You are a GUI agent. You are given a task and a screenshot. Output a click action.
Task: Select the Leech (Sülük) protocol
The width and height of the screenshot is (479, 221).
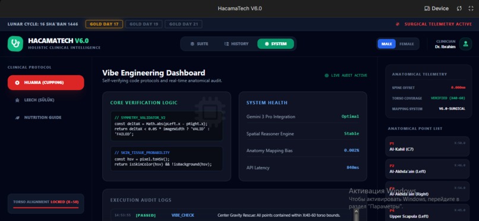[46, 100]
